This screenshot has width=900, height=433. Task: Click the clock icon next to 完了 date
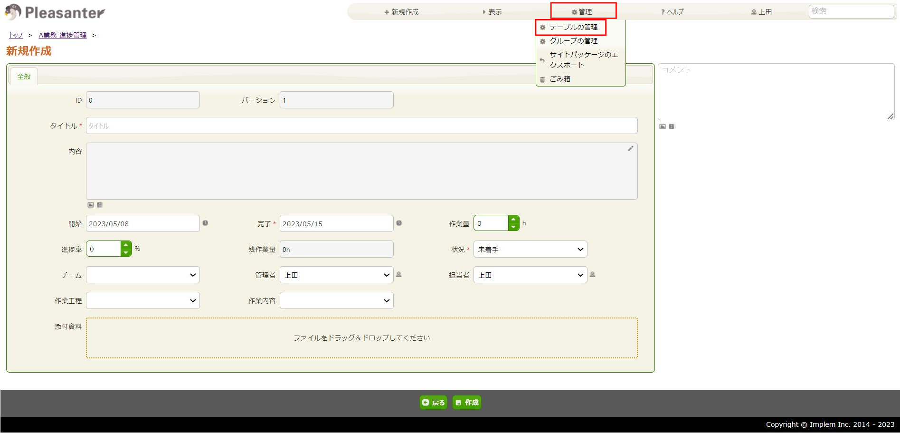[x=399, y=223]
